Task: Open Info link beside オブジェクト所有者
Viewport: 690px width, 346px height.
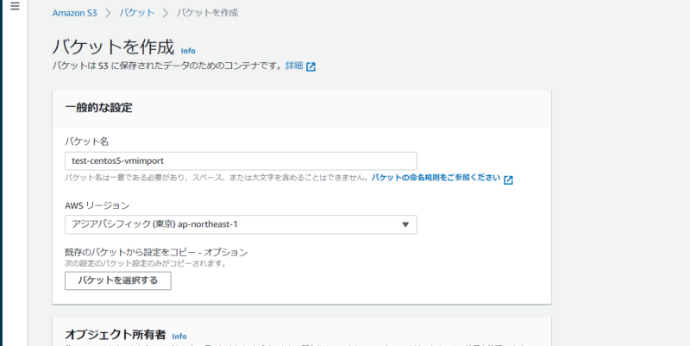Action: 179,336
